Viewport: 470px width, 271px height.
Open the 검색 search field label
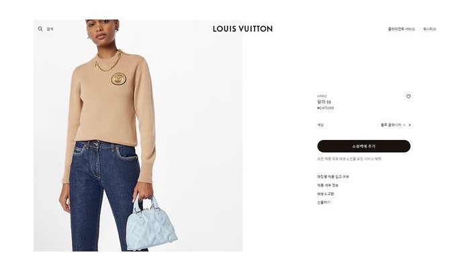coord(50,29)
